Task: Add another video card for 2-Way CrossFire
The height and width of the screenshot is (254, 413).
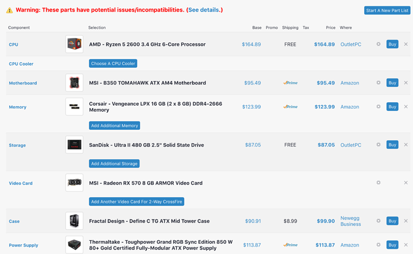Action: 137,202
